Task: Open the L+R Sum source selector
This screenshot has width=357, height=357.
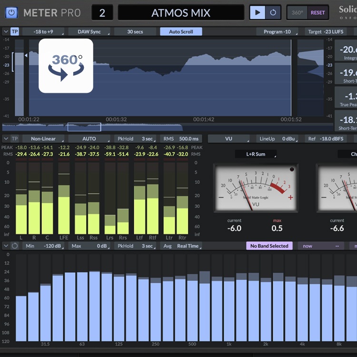Action: point(256,154)
